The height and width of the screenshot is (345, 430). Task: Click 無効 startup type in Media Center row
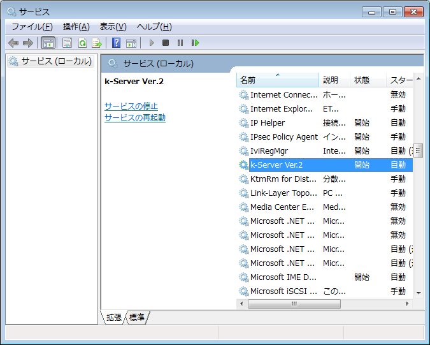(x=398, y=207)
